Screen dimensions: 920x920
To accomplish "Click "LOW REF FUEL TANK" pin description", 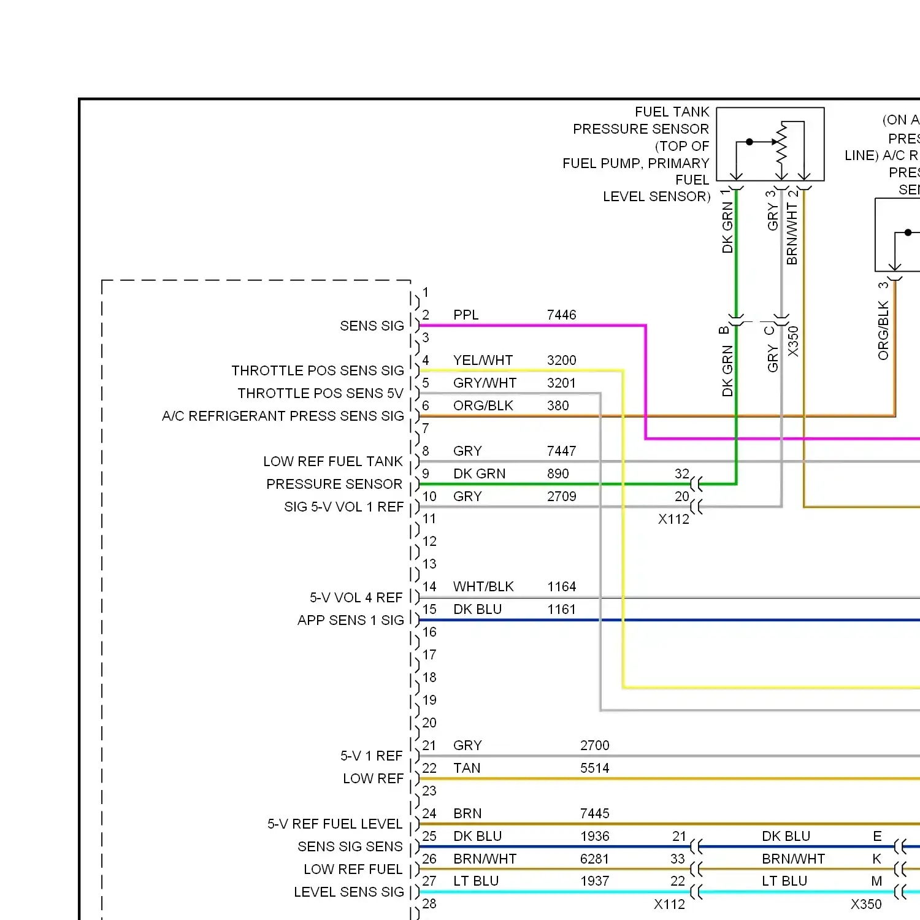I will click(333, 461).
